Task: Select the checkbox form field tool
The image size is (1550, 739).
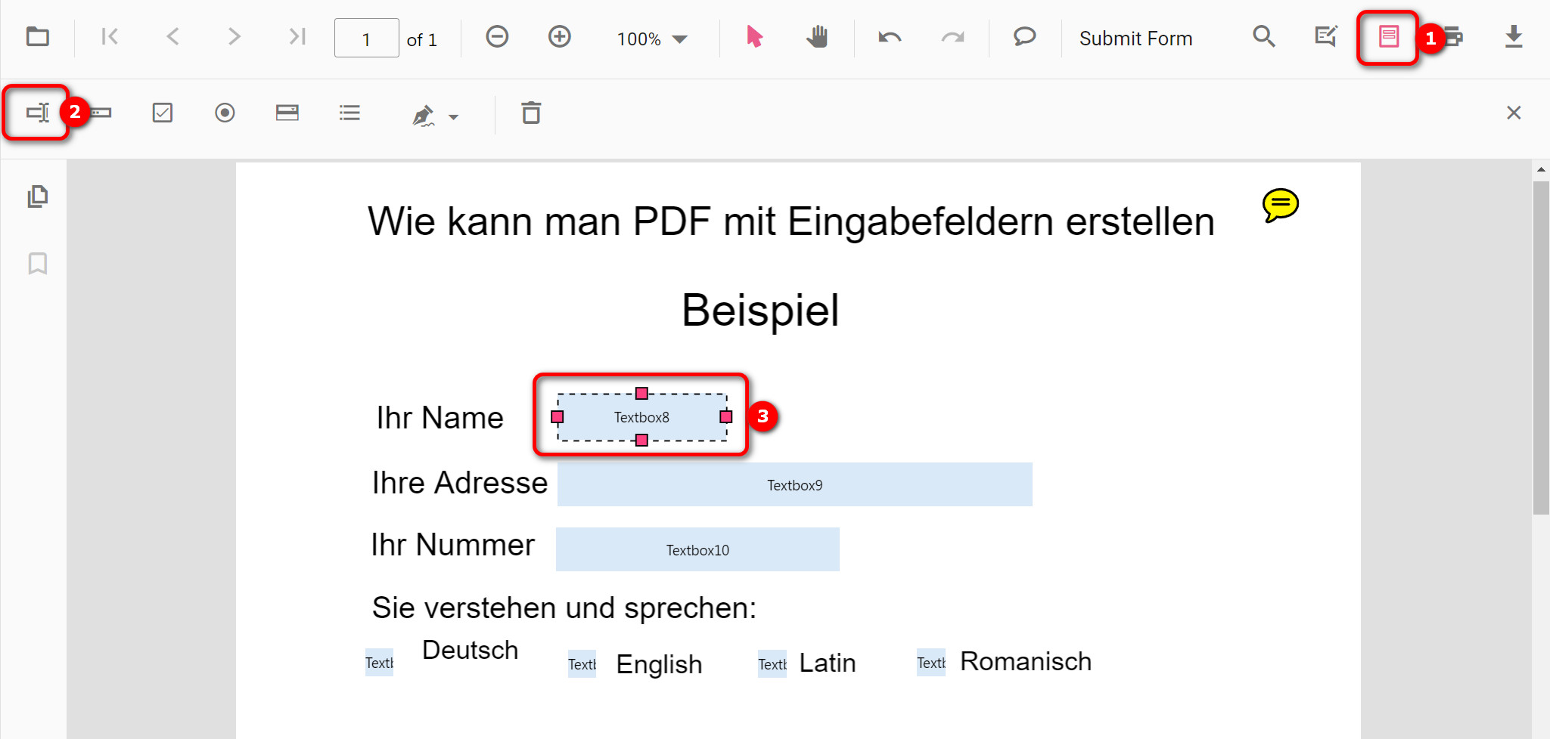Action: coord(163,113)
